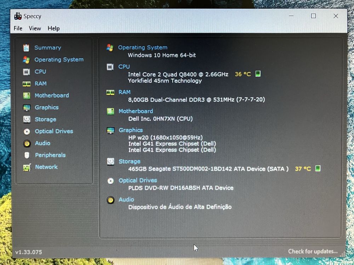Click the RAM stick icon in sidebar
354x265 pixels.
pos(27,84)
